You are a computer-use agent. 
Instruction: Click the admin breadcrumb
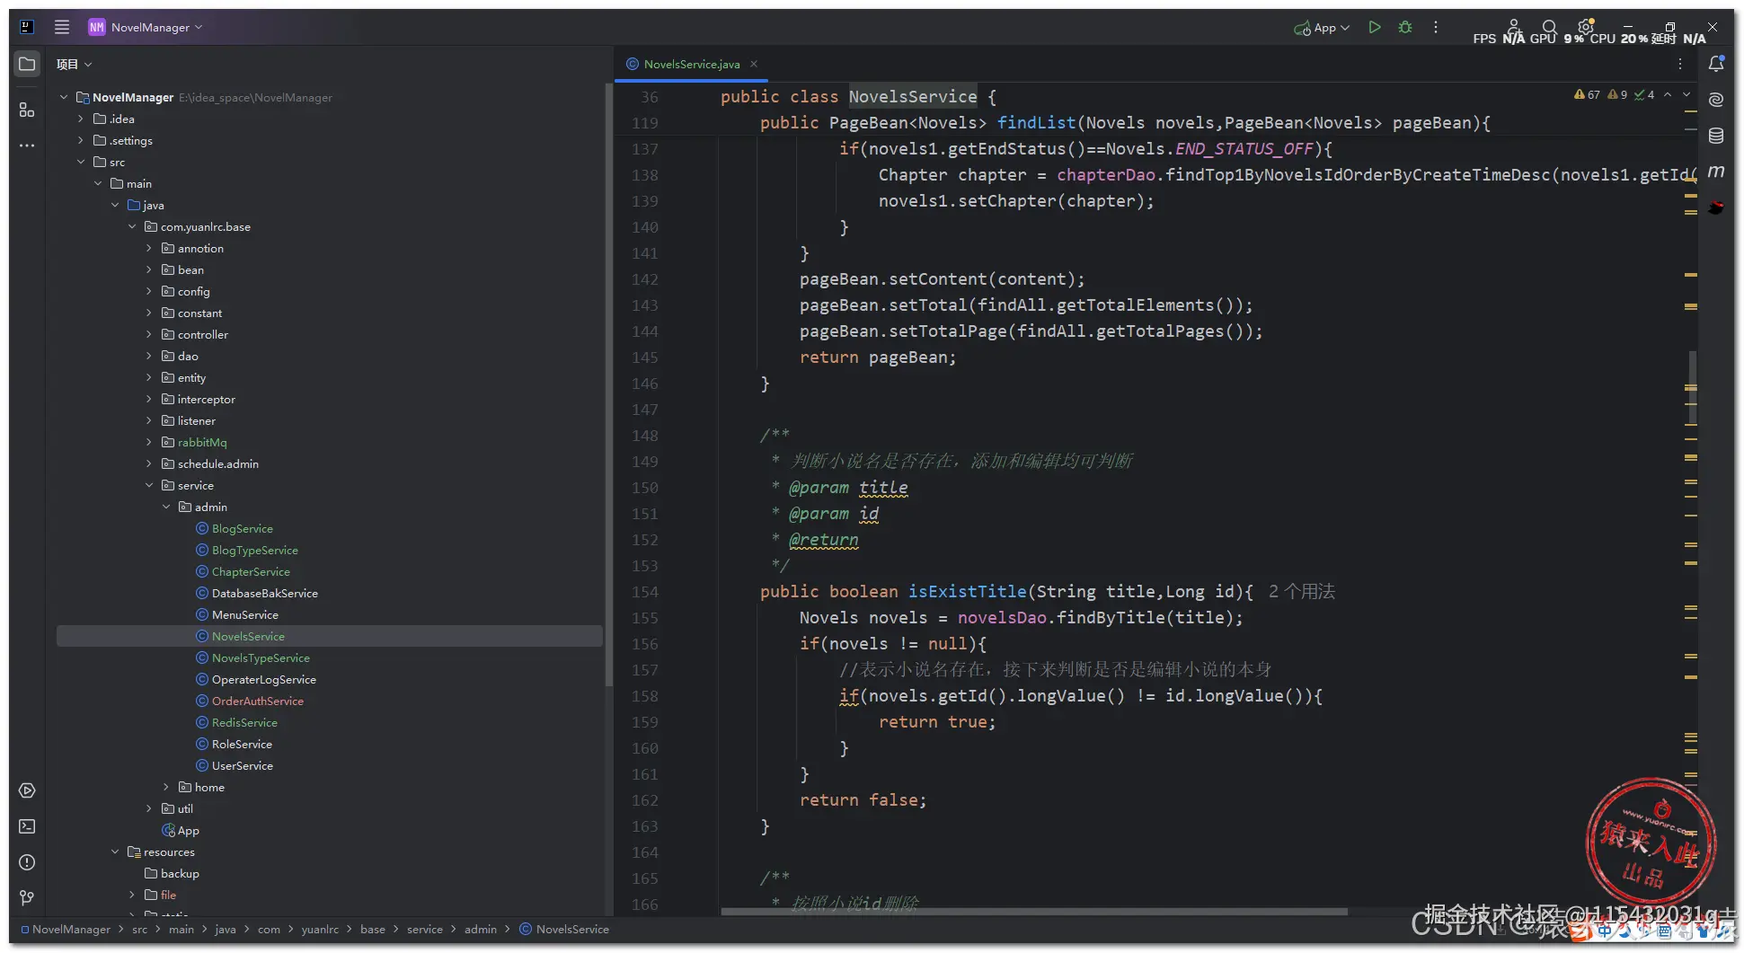coord(481,929)
